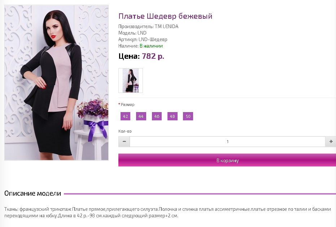Click the Артикул LND-Шедевр line
The width and height of the screenshot is (336, 227).
coord(143,40)
